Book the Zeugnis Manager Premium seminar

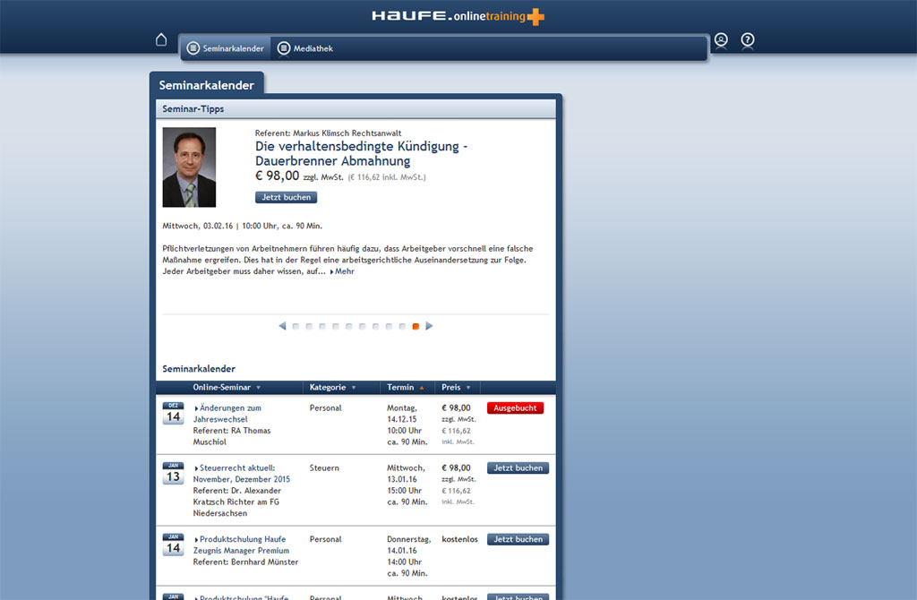pos(518,539)
